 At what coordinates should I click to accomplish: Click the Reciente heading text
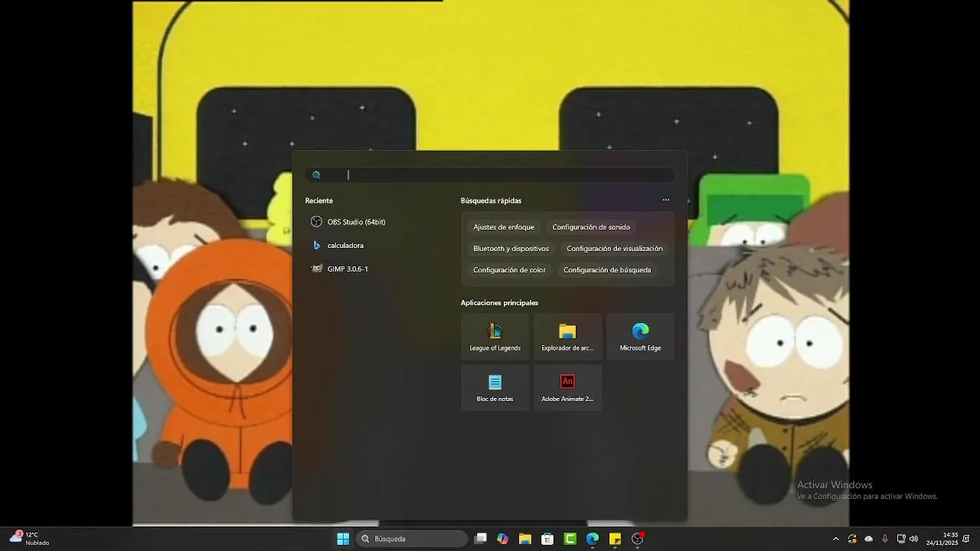click(x=318, y=201)
